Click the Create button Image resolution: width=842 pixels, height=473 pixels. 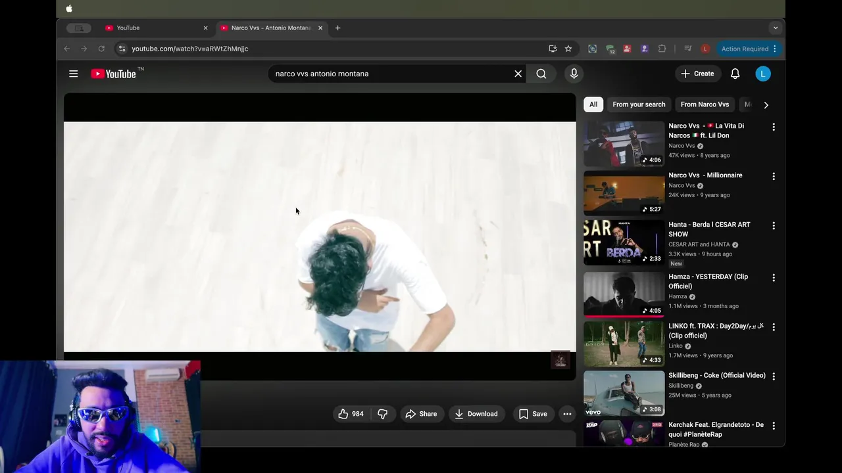[697, 74]
